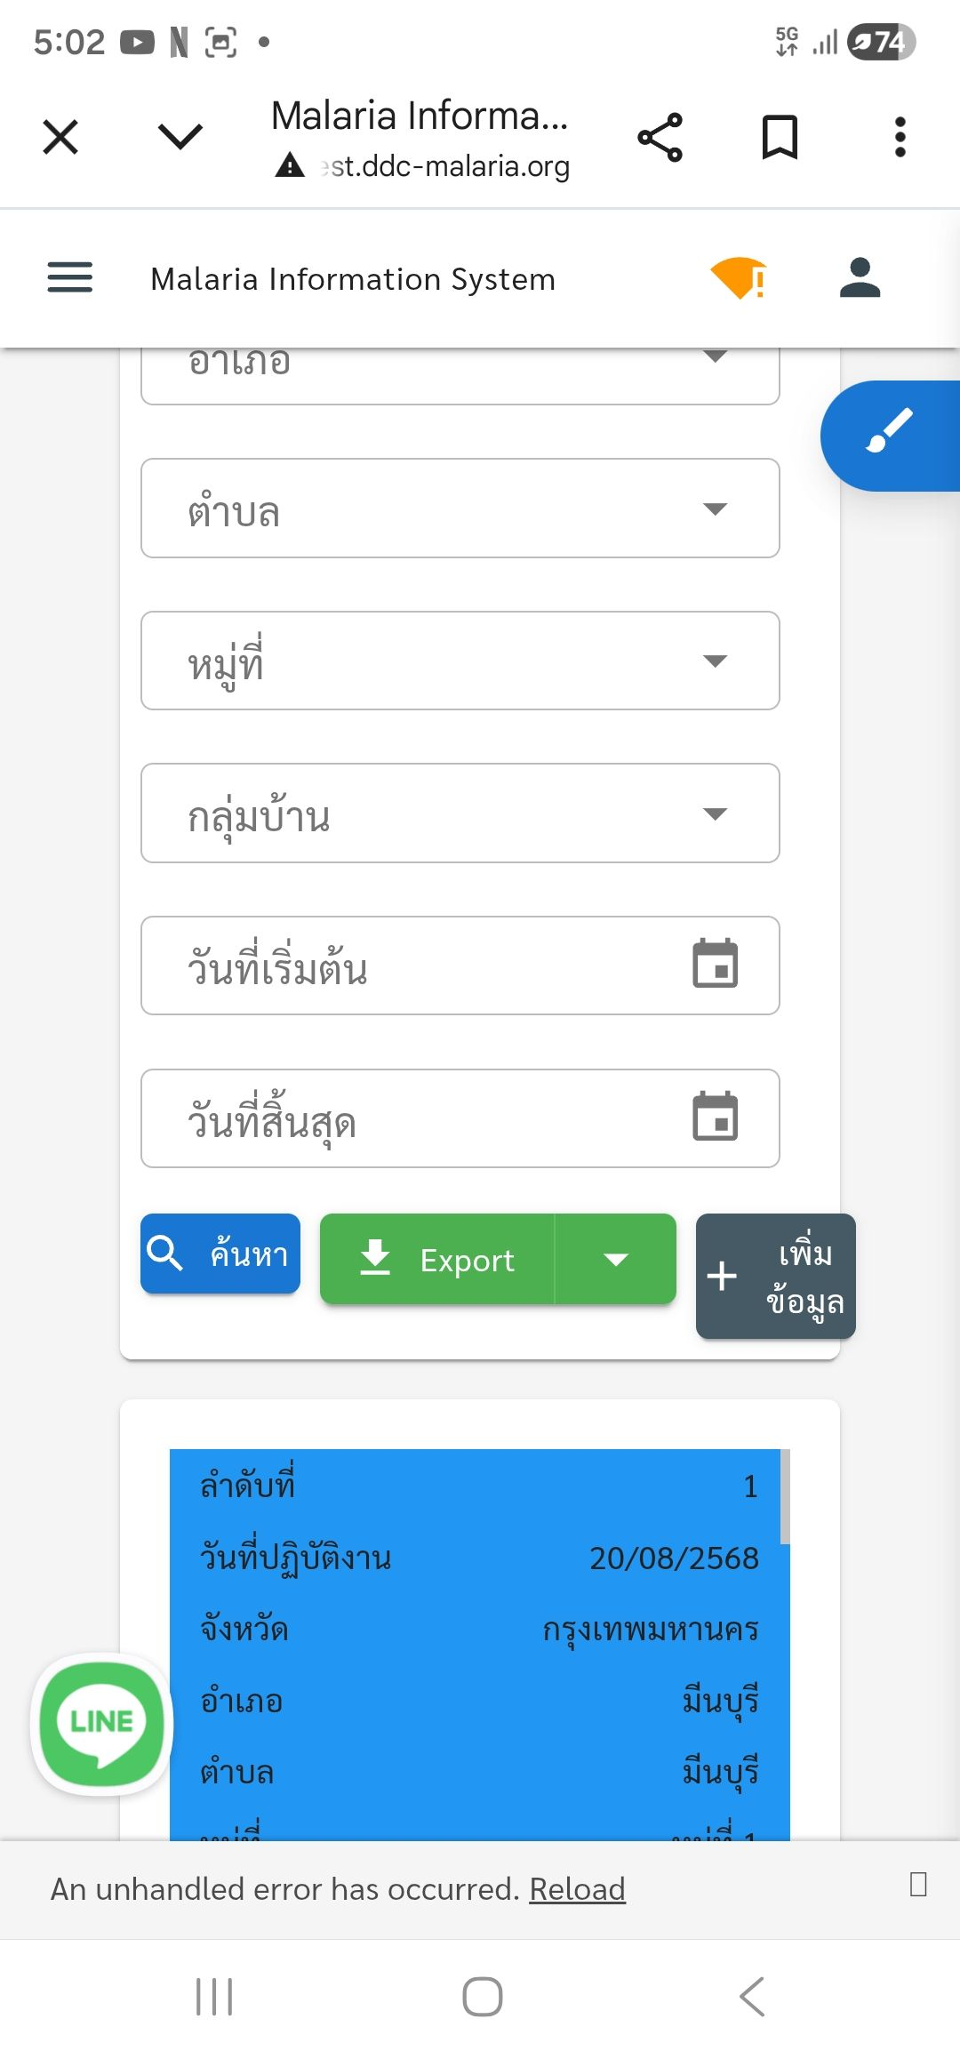Viewport: 960px width, 2059px height.
Task: Open the calendar for วันที่เริ่มต้น
Action: pyautogui.click(x=715, y=964)
